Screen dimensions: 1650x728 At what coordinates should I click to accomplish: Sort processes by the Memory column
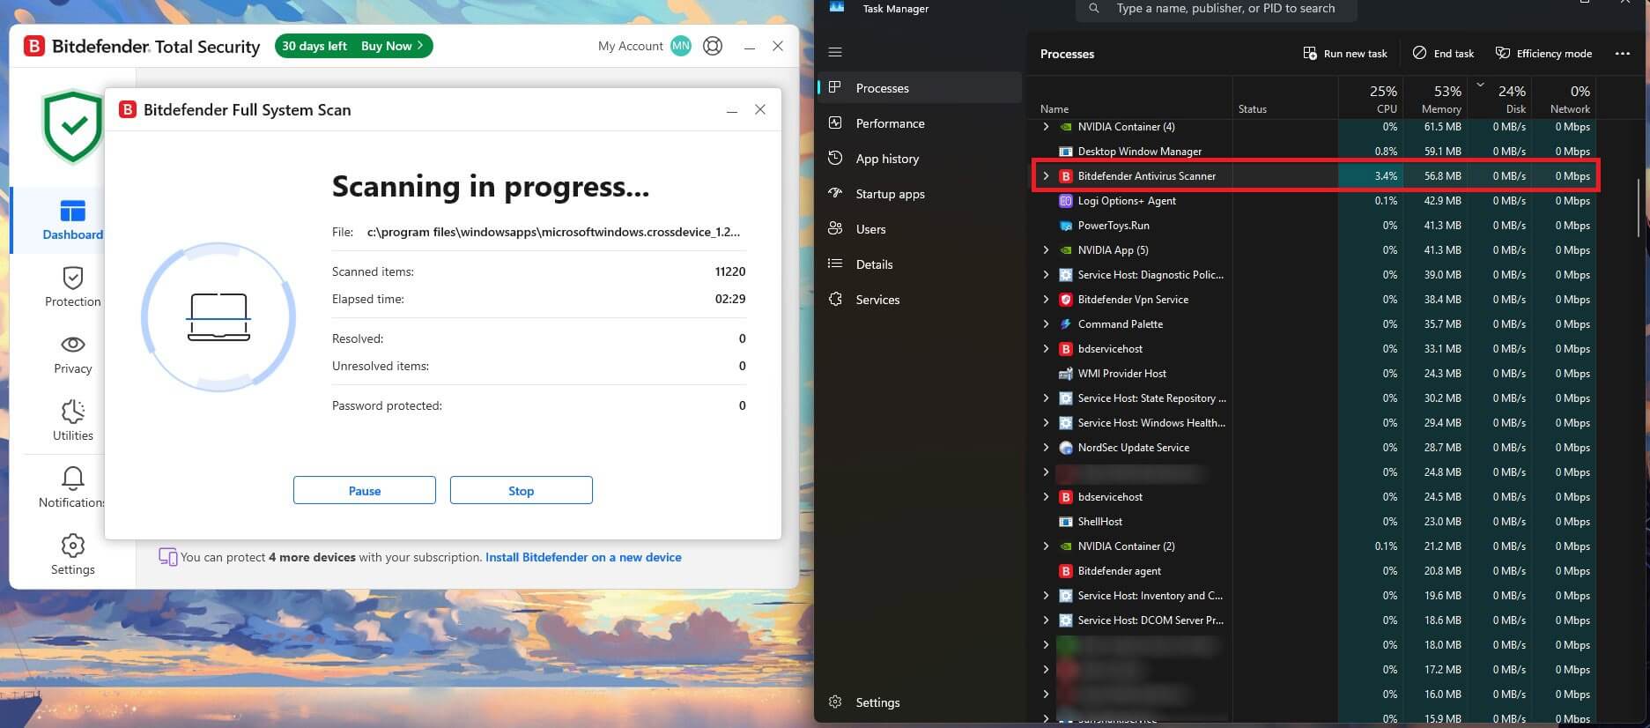click(x=1435, y=98)
